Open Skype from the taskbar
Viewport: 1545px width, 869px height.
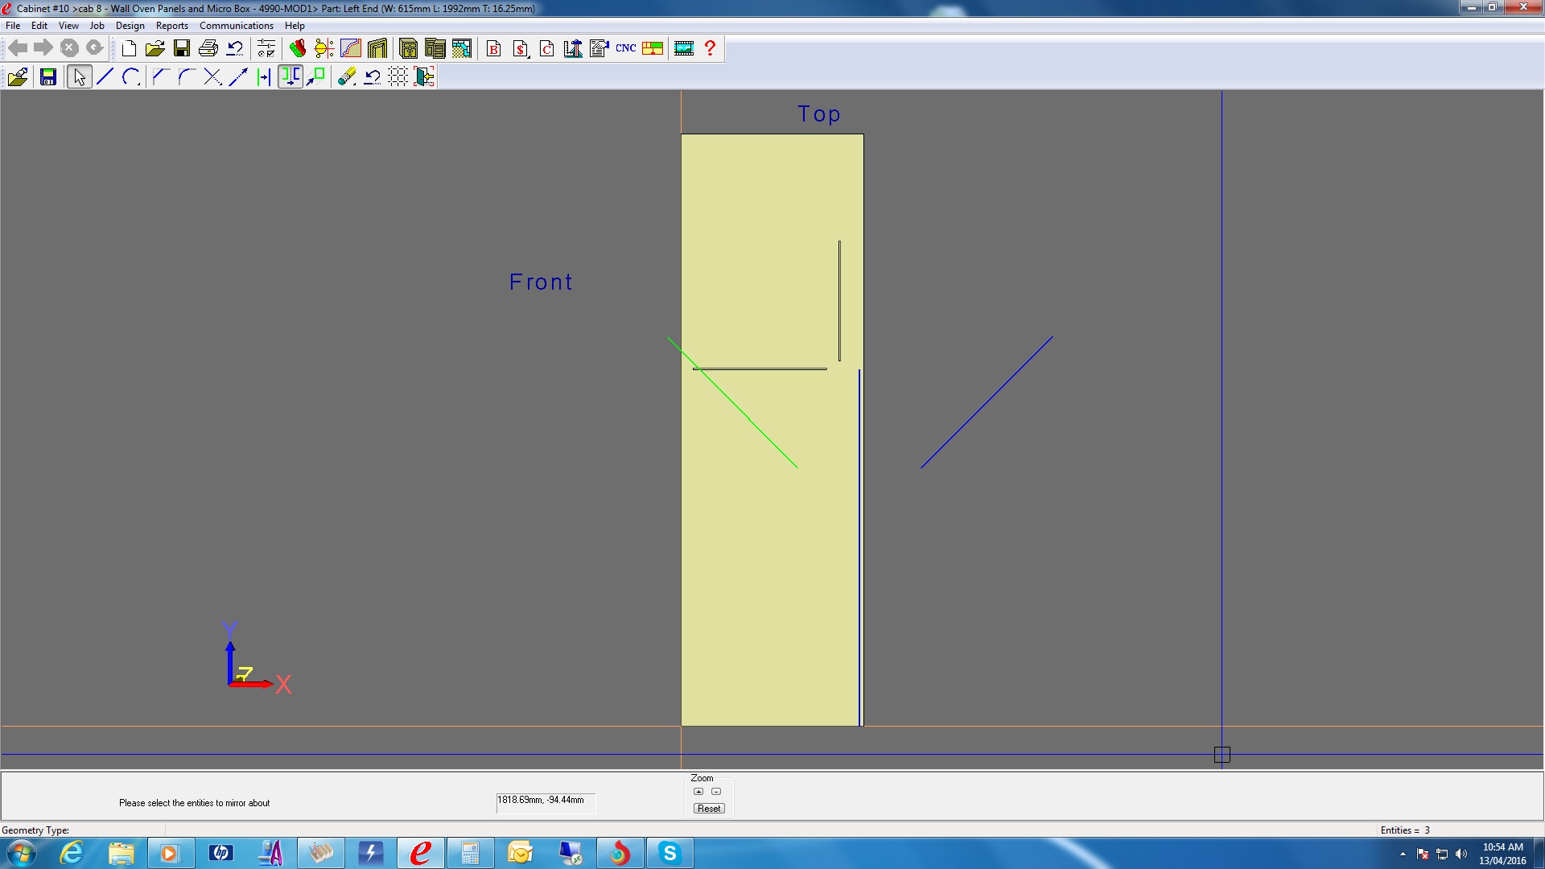[x=669, y=853]
